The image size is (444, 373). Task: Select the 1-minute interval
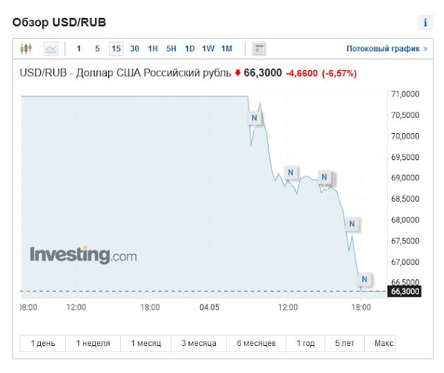point(78,49)
